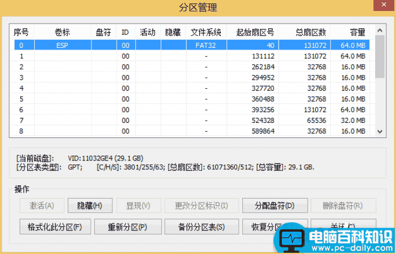The image size is (396, 254).
Task: Click the scrollbar down arrow of partition list
Action: pyautogui.click(x=380, y=132)
